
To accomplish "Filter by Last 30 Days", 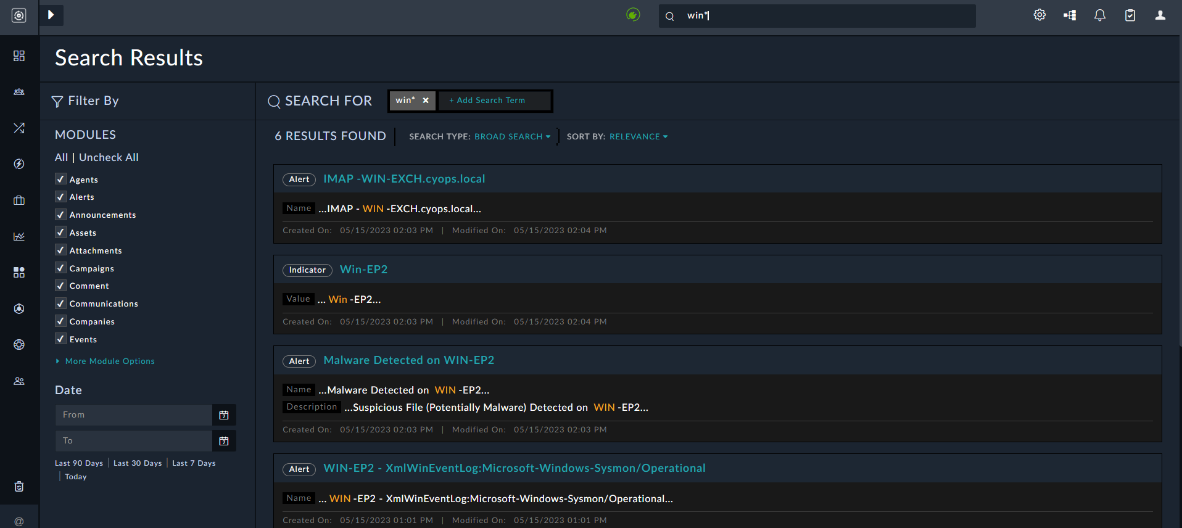I will [138, 463].
